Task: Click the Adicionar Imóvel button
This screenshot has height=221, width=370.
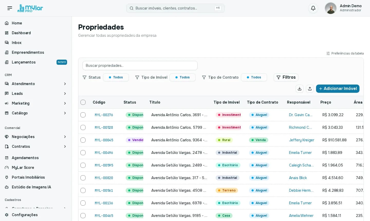Action: coord(338,89)
